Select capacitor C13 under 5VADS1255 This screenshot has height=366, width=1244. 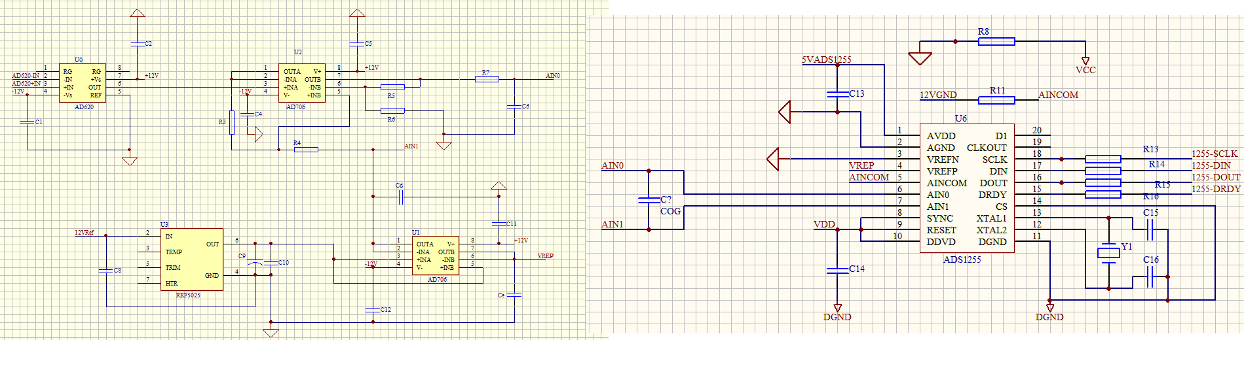click(837, 94)
